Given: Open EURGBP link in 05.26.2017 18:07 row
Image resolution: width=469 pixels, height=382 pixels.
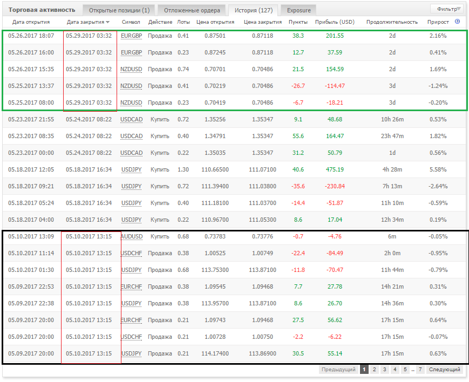Looking at the screenshot, I should tap(131, 36).
